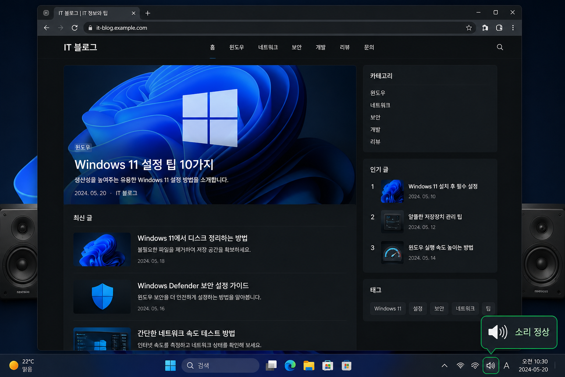The image size is (565, 377).
Task: Launch Microsoft Edge from the taskbar
Action: coord(290,366)
